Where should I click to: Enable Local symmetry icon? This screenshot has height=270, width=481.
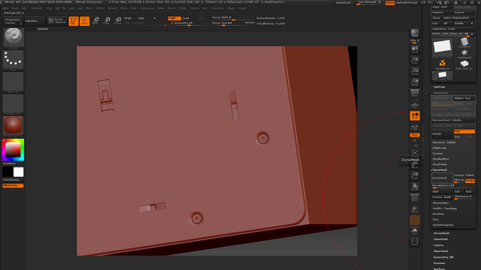tap(415, 115)
